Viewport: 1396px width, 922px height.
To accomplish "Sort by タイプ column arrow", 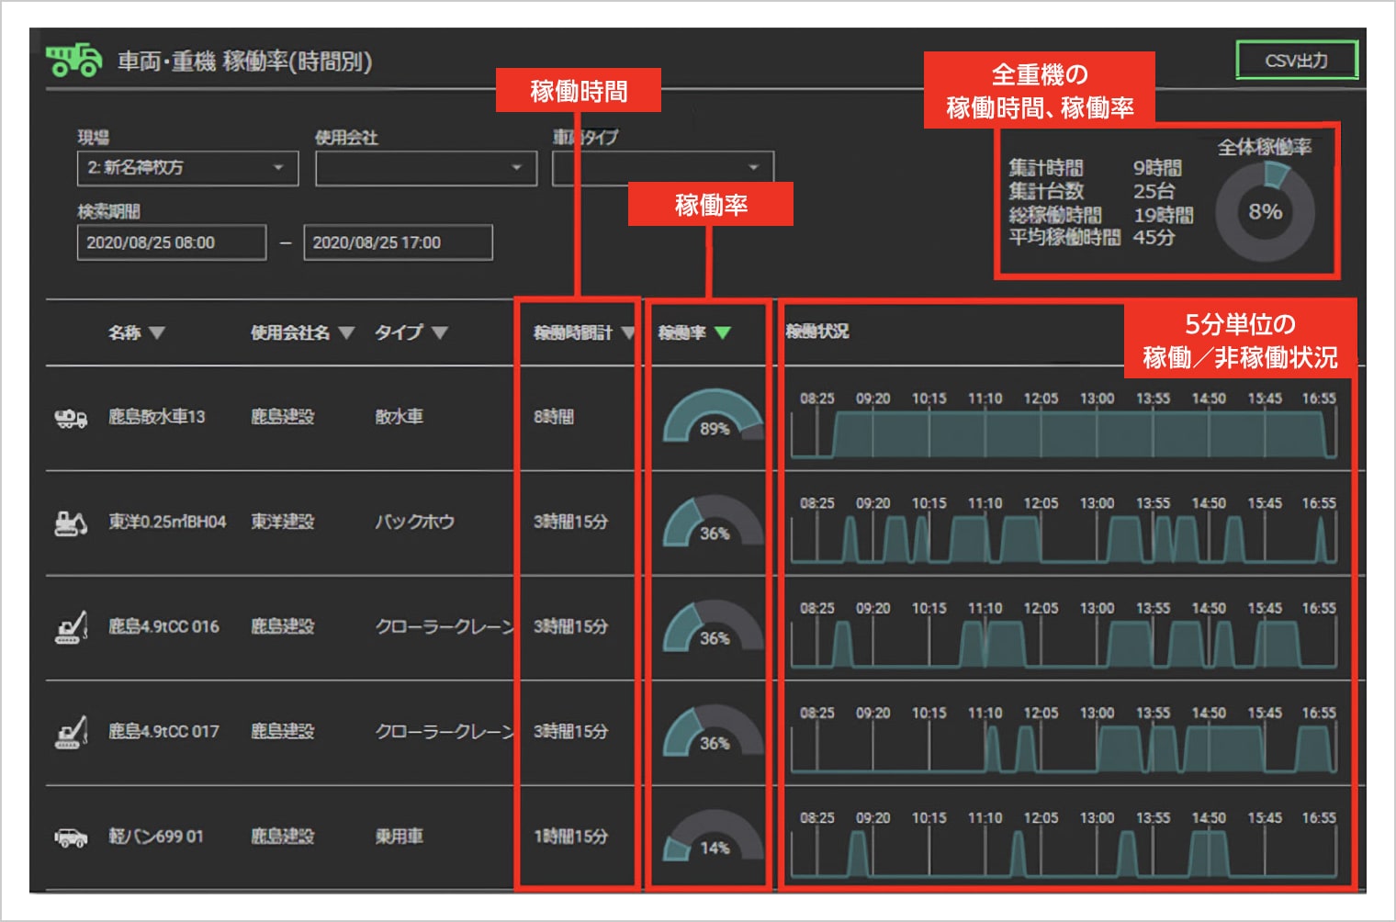I will 440,332.
